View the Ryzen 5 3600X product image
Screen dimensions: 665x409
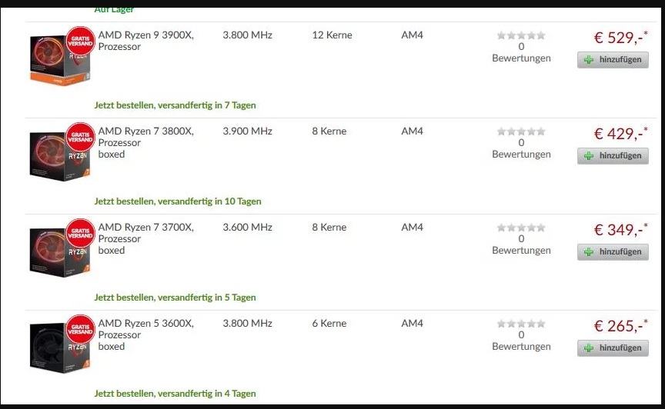[58, 351]
